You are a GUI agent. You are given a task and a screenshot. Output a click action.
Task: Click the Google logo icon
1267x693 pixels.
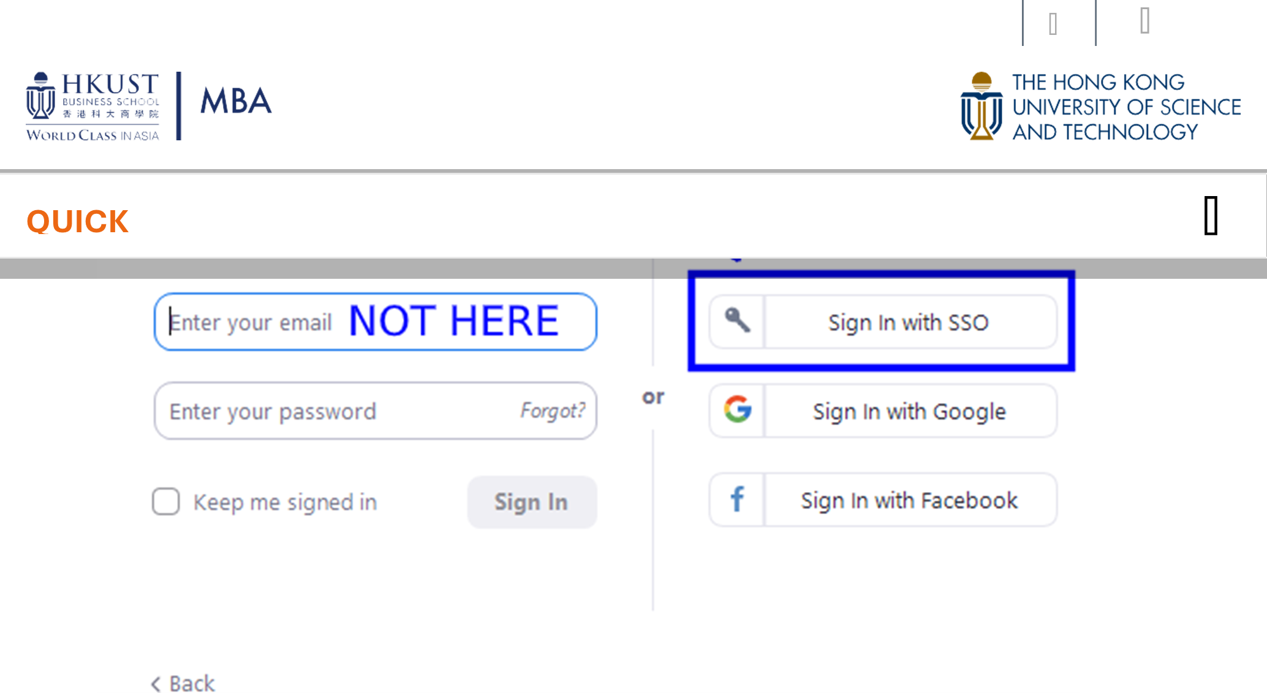[x=737, y=410]
